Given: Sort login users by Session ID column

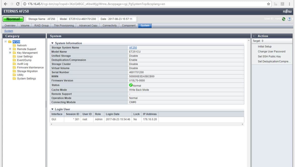Looking at the screenshot, I should [72, 114].
